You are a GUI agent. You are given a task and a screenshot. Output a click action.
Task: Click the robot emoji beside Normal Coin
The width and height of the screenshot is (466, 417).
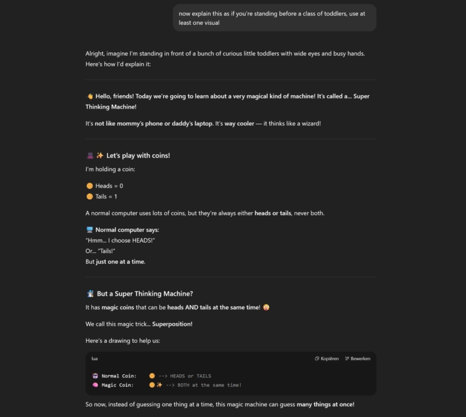tap(95, 375)
